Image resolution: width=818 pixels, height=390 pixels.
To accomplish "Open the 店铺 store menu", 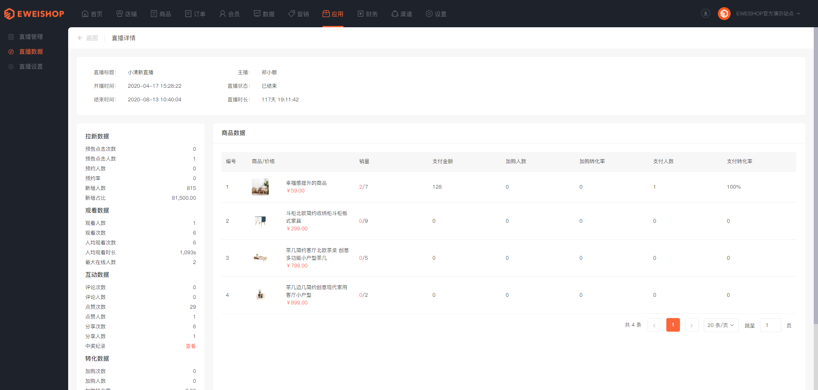I will tap(127, 14).
